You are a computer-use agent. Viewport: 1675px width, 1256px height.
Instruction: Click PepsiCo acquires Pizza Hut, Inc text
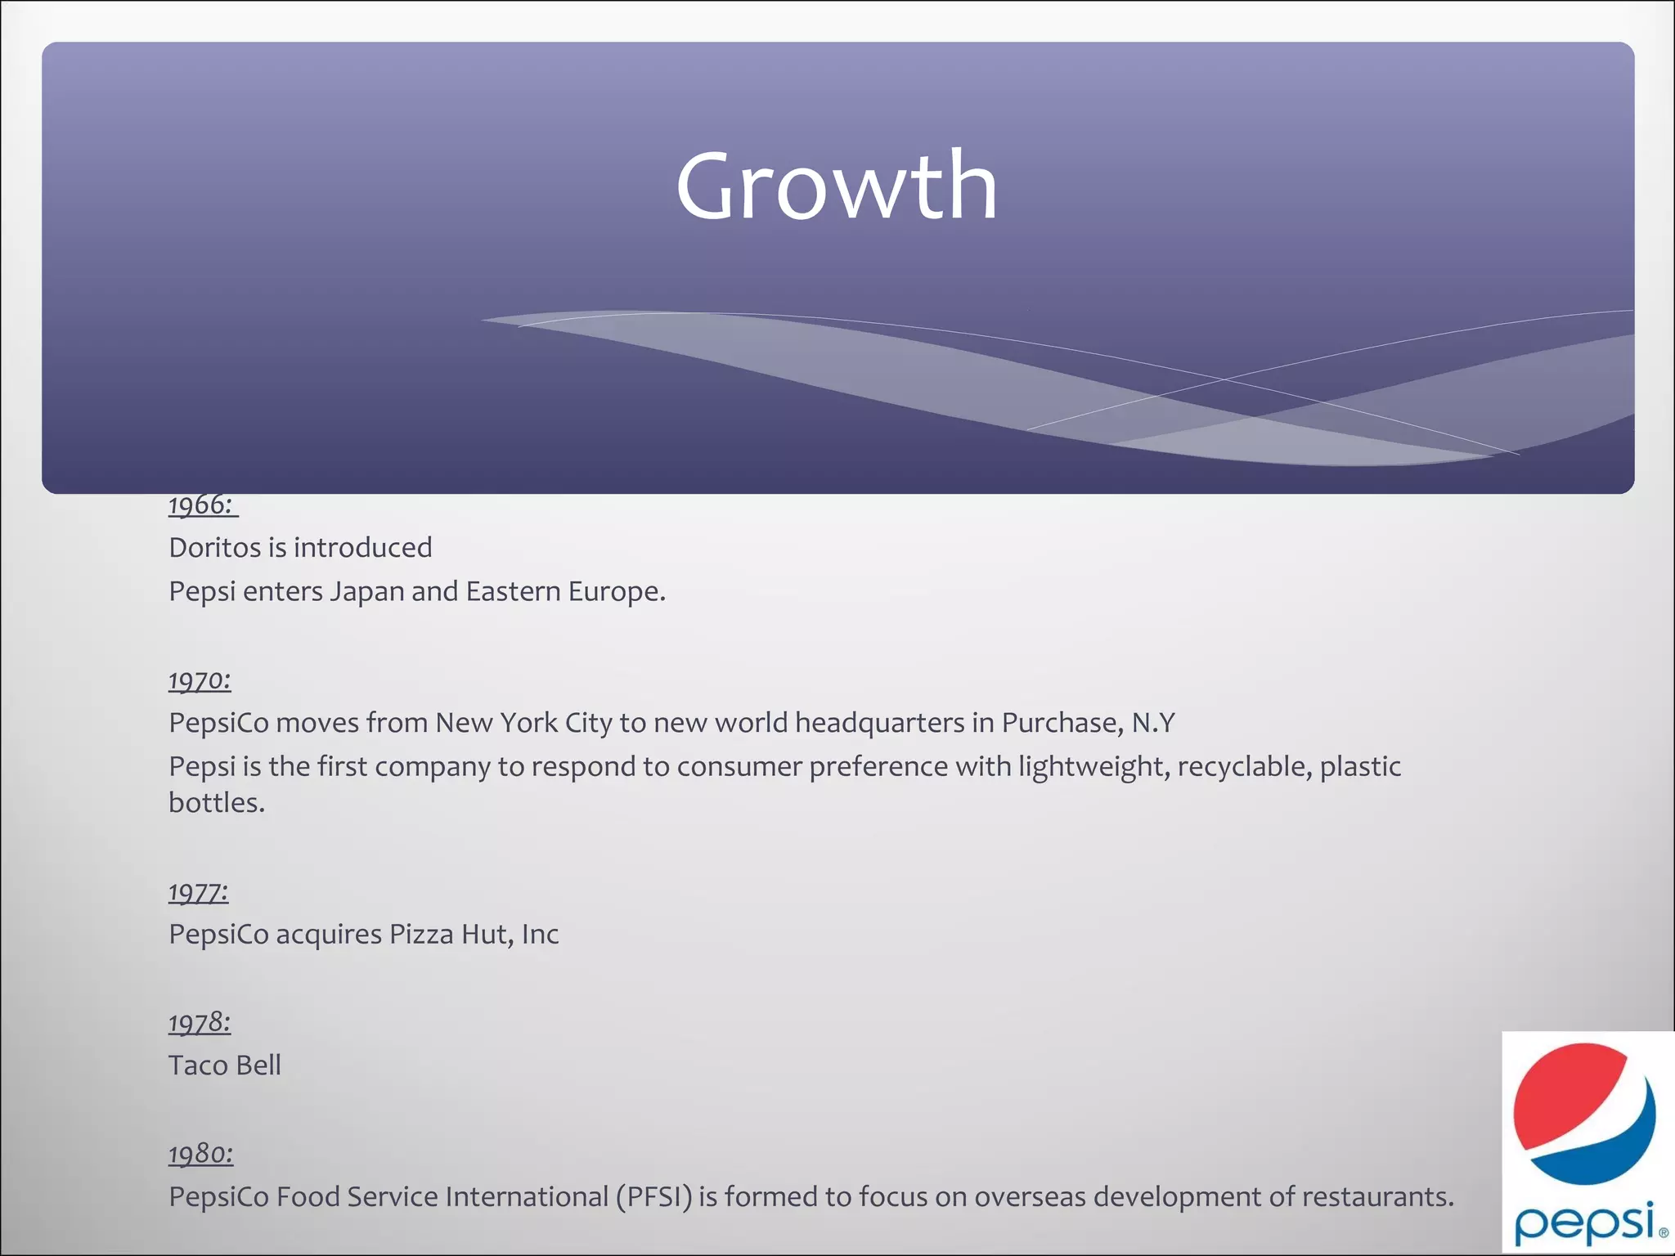click(x=364, y=934)
